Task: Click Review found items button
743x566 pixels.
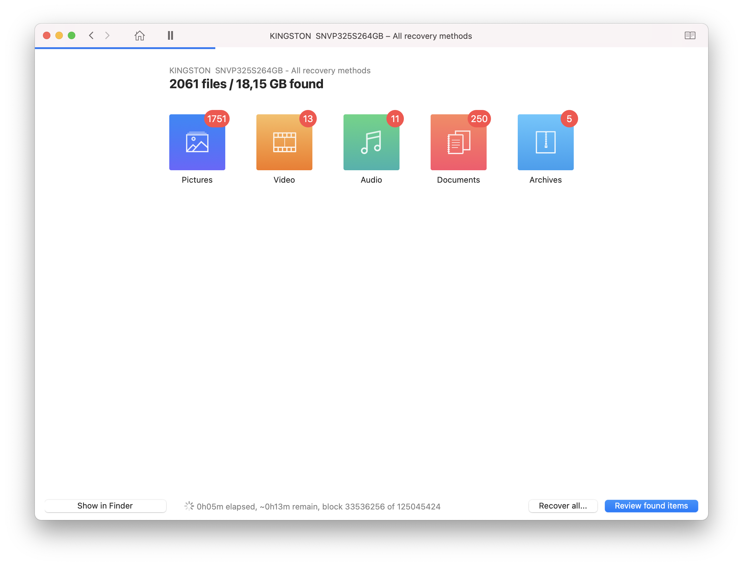Action: pyautogui.click(x=651, y=506)
